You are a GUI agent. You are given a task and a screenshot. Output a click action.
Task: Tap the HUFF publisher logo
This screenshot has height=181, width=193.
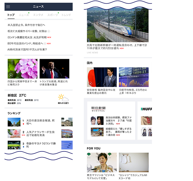pos(146,109)
